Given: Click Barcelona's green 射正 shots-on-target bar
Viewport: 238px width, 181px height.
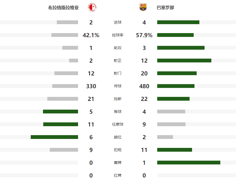Looking at the screenshot, I should [x=184, y=61].
